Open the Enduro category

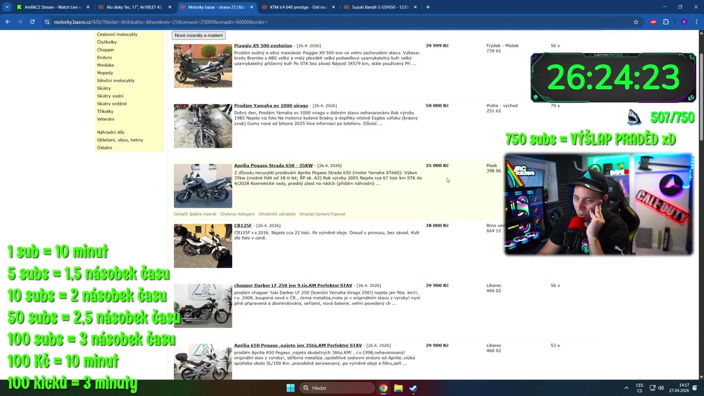pos(105,57)
